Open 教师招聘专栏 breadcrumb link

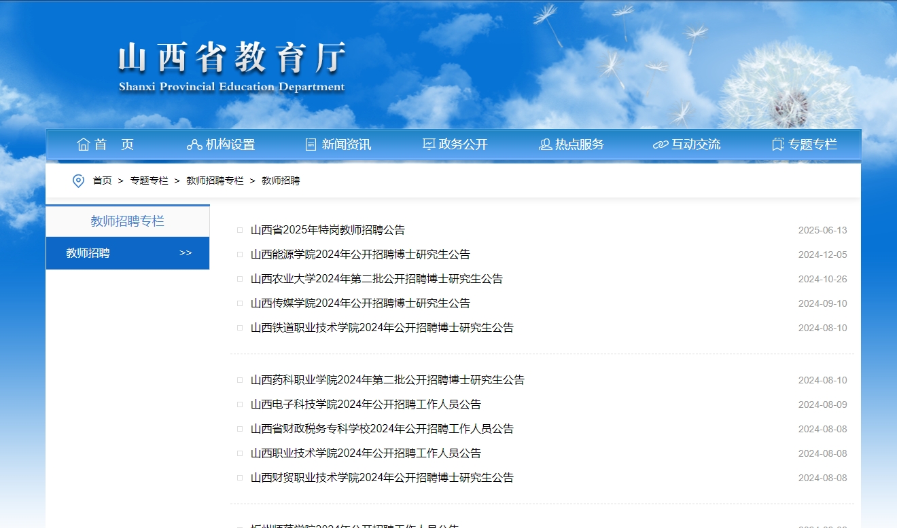click(214, 181)
